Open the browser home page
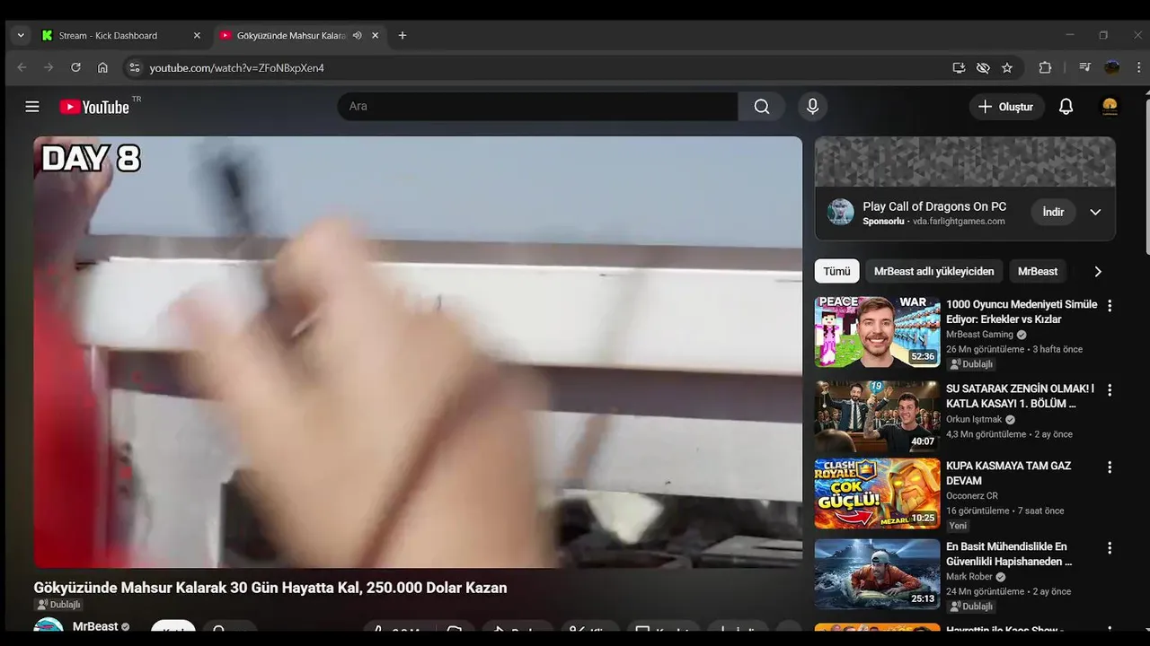1150x646 pixels. coord(102,67)
